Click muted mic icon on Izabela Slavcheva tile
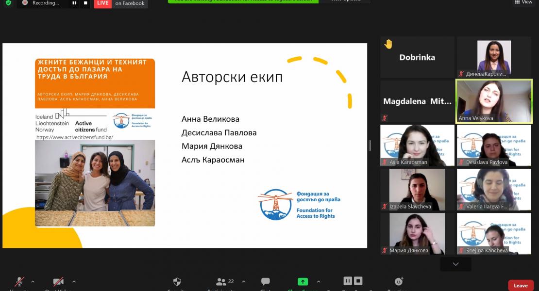Image resolution: width=539 pixels, height=291 pixels. pos(385,206)
